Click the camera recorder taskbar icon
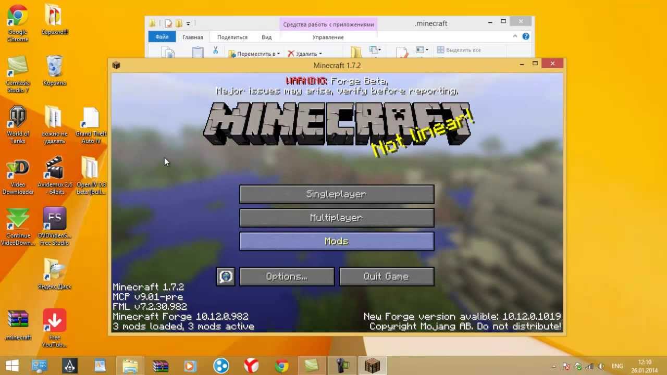 pyautogui.click(x=342, y=366)
